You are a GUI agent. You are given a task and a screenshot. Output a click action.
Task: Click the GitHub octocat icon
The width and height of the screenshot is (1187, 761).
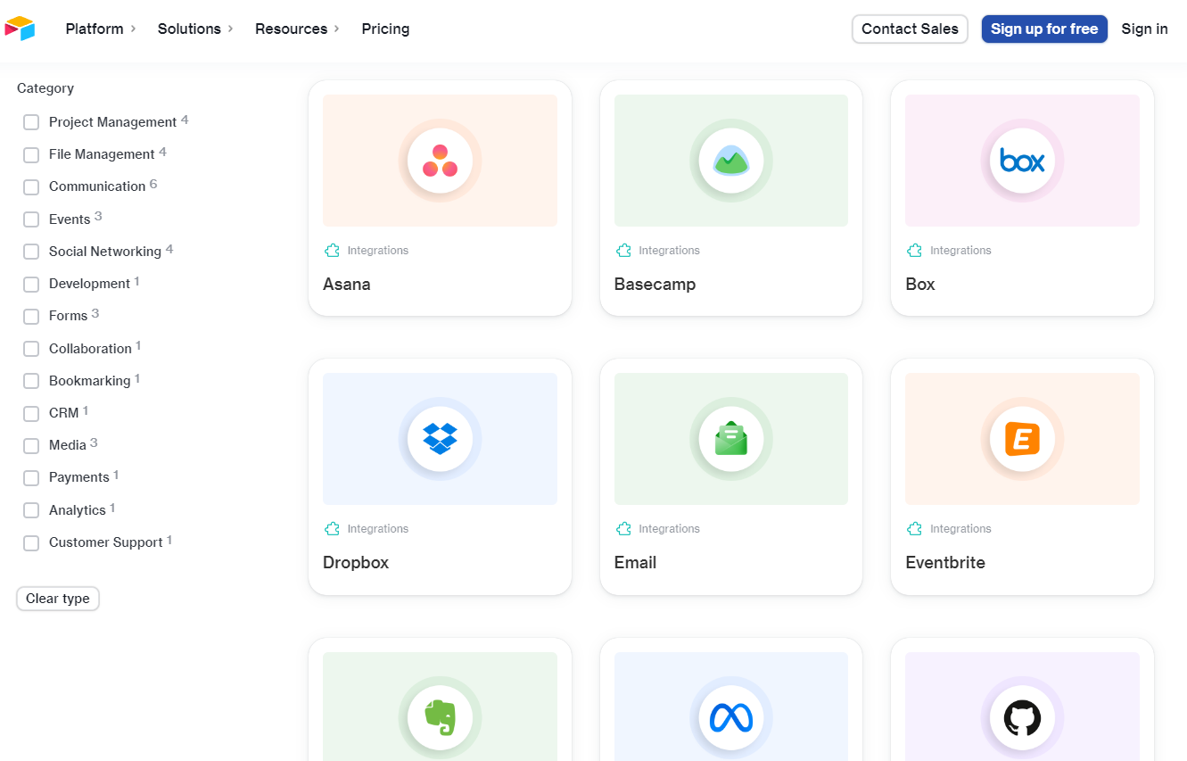(x=1022, y=717)
